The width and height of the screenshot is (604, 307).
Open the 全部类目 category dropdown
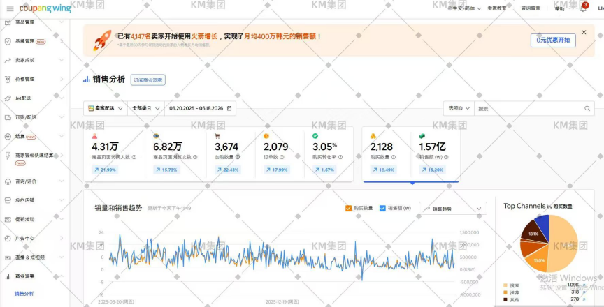point(146,108)
